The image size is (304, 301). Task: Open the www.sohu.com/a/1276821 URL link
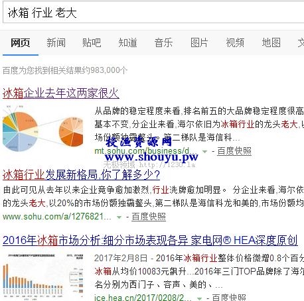(57, 217)
